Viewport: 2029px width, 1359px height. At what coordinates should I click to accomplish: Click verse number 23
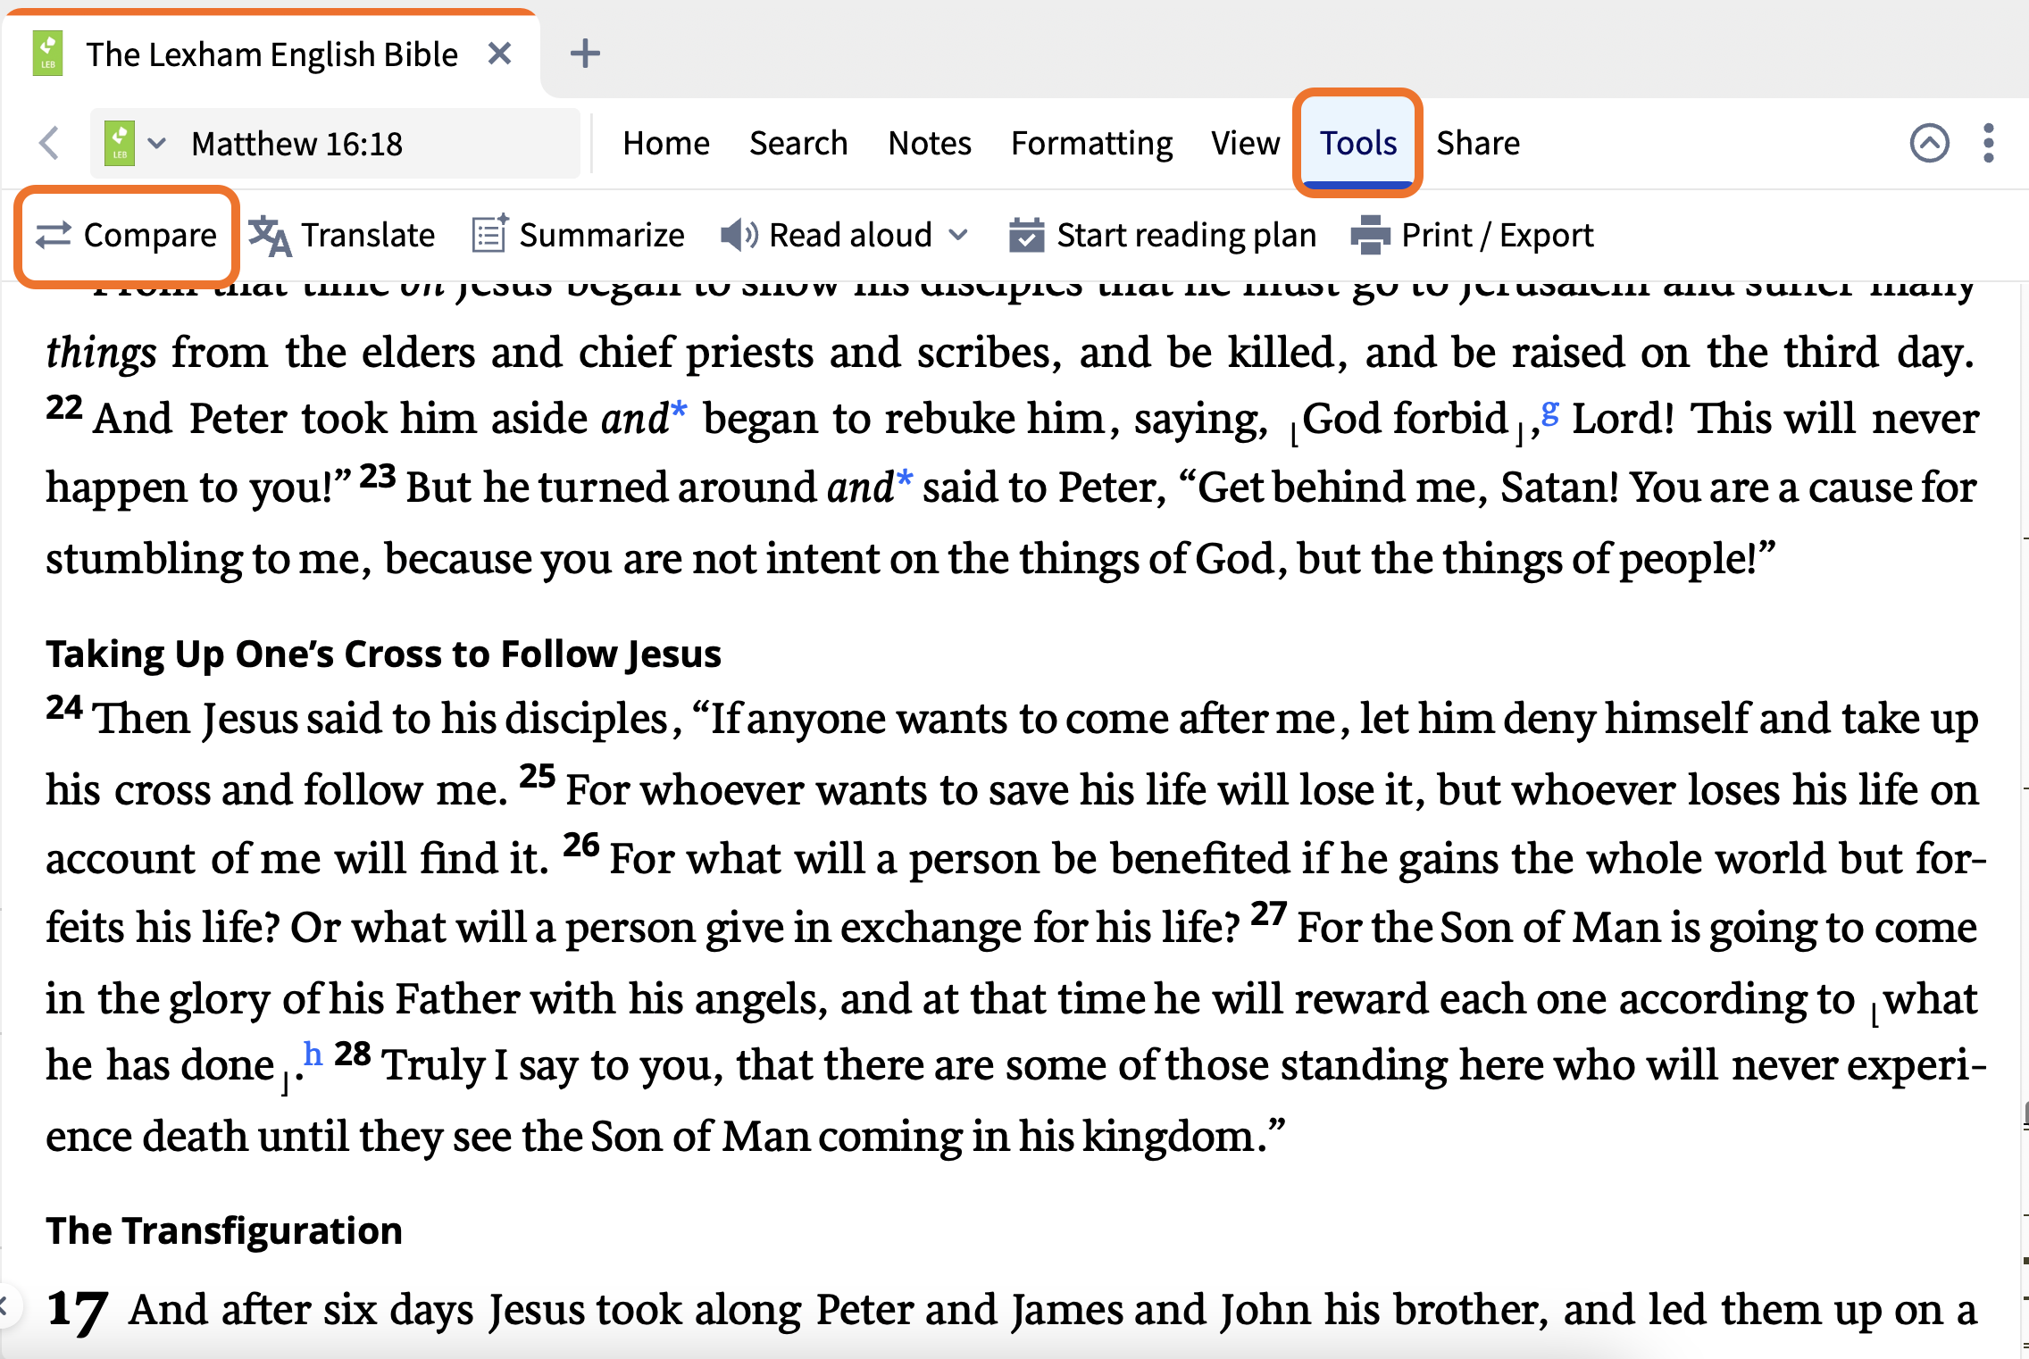(x=378, y=477)
